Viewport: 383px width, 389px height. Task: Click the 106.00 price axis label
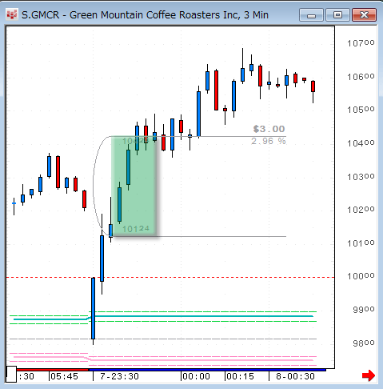[361, 77]
